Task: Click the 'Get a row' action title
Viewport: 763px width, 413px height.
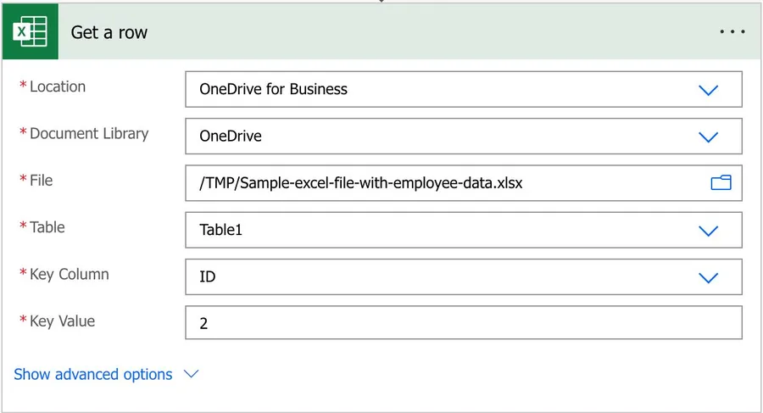Action: pyautogui.click(x=109, y=32)
